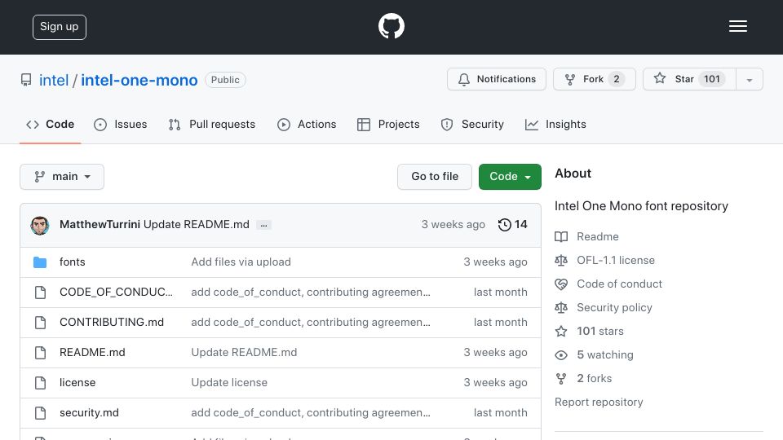This screenshot has width=783, height=440.
Task: Click the repository book icon beside intel
Action: pyautogui.click(x=26, y=80)
